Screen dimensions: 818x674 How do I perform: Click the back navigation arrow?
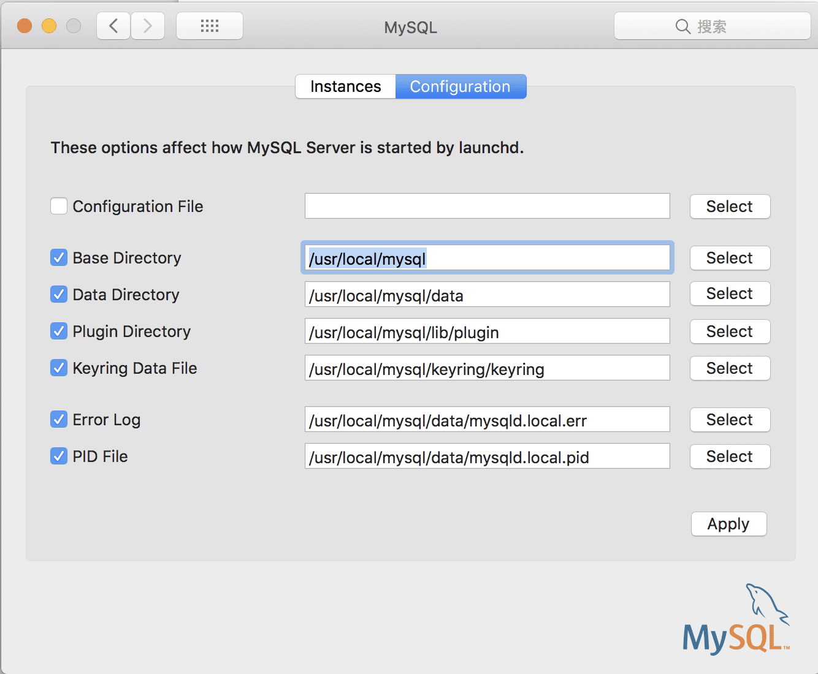point(113,26)
